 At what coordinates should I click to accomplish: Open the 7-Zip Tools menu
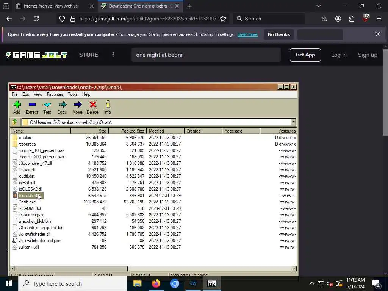[72, 94]
